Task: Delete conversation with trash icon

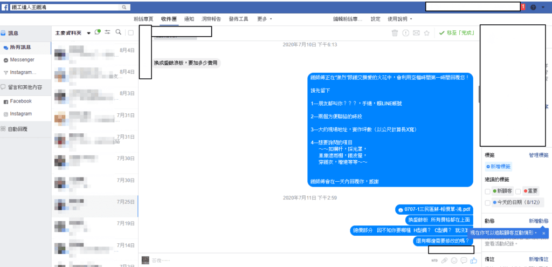Action: click(395, 33)
